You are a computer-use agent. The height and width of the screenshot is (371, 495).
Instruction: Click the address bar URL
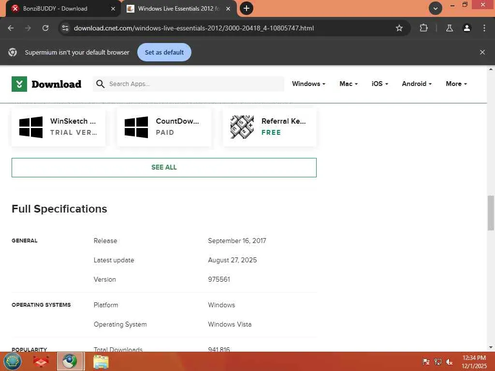[x=194, y=28]
